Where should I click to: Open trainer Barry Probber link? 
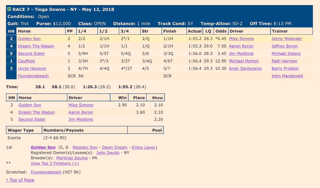[285, 68]
